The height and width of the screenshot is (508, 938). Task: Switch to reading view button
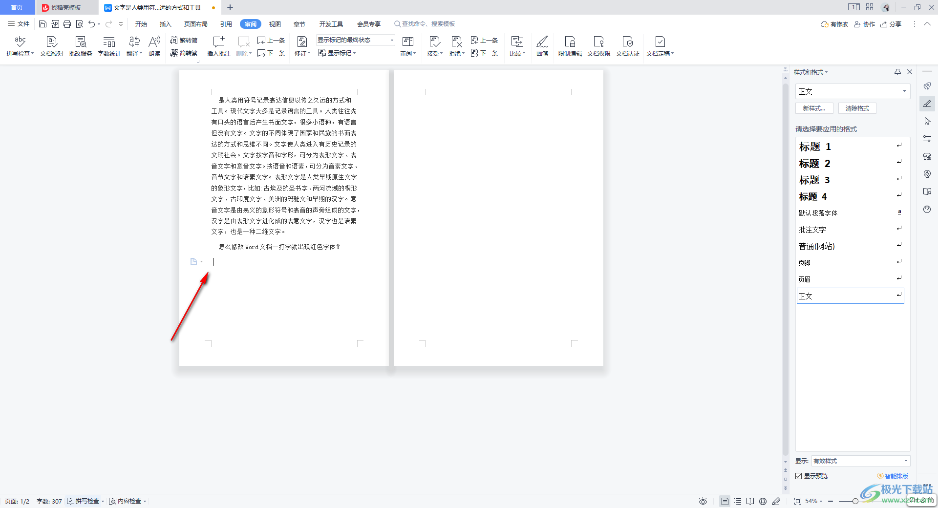tap(750, 501)
